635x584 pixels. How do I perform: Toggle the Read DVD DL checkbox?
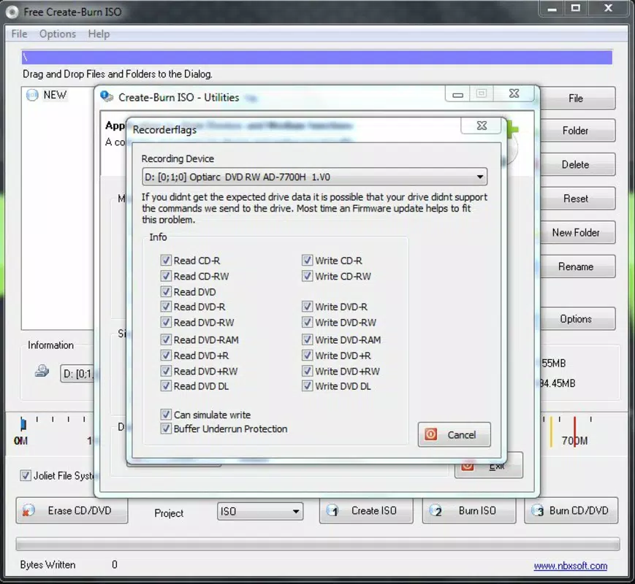coord(166,385)
